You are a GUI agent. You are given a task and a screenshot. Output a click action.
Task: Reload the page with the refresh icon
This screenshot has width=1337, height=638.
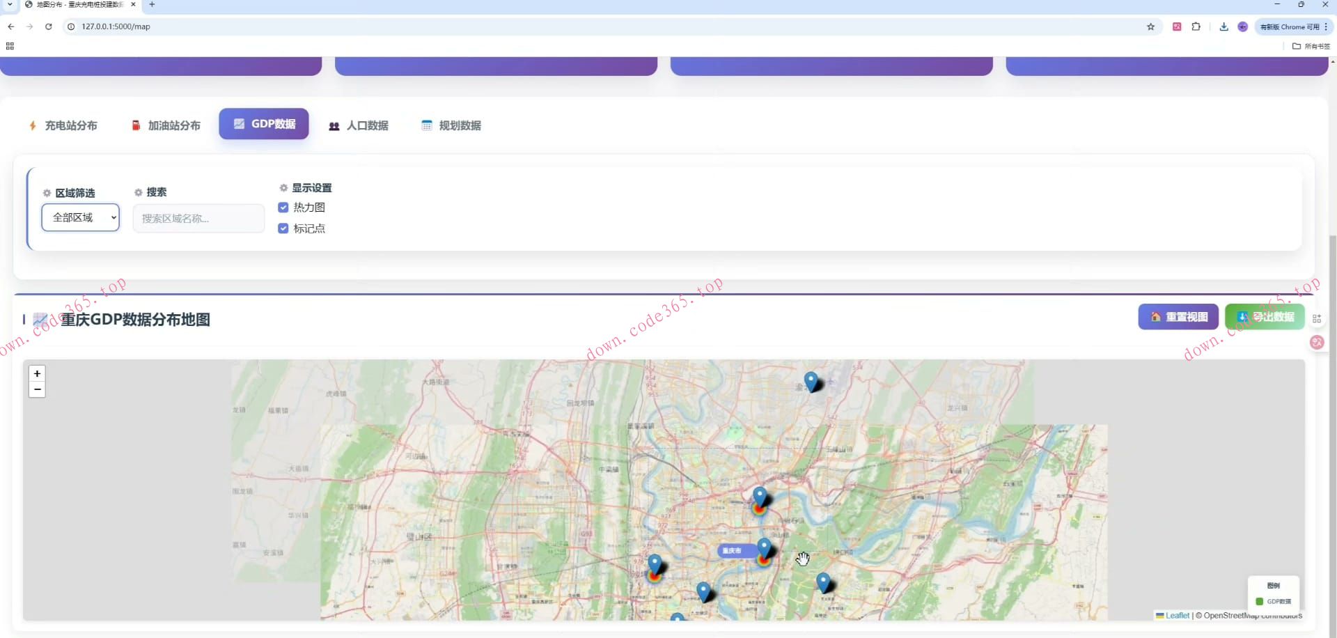[49, 26]
